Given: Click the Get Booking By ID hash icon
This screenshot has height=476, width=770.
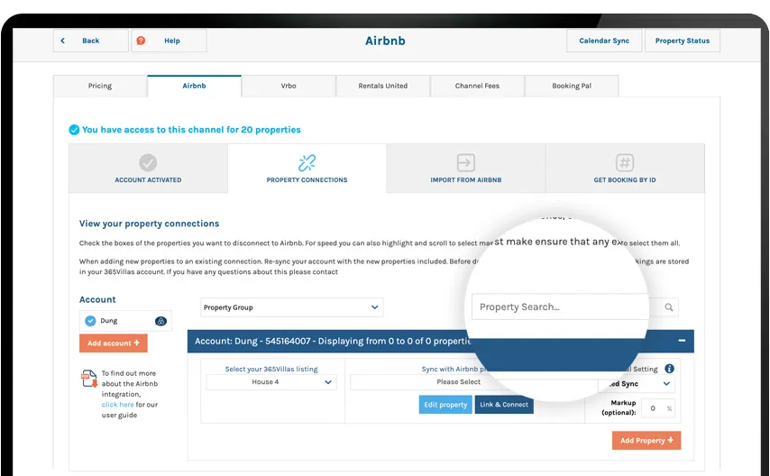Looking at the screenshot, I should tap(625, 162).
